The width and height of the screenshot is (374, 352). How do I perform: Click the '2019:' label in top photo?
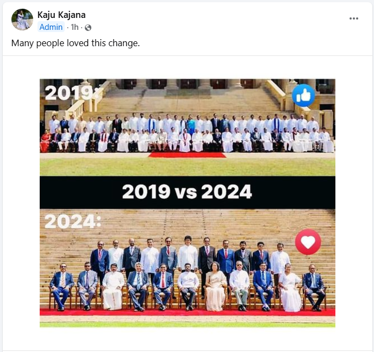pyautogui.click(x=72, y=93)
